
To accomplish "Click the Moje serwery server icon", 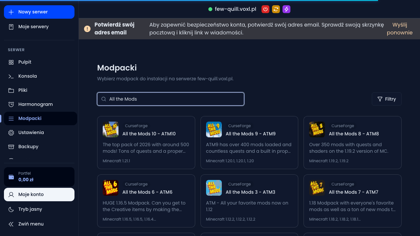I will click(11, 27).
